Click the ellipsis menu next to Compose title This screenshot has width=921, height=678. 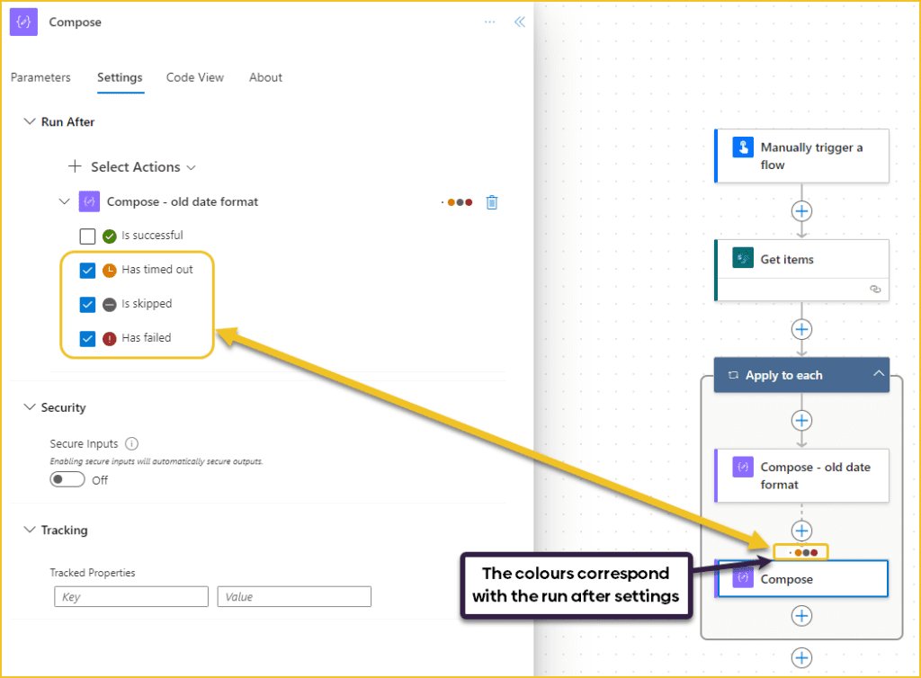(x=489, y=22)
